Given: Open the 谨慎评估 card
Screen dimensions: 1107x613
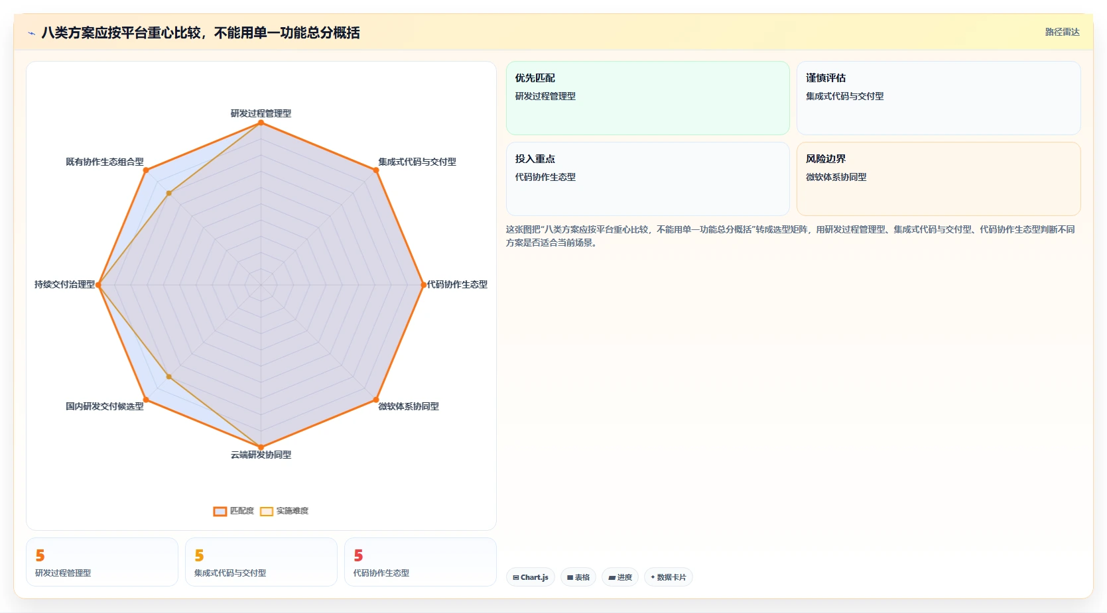Looking at the screenshot, I should click(939, 98).
